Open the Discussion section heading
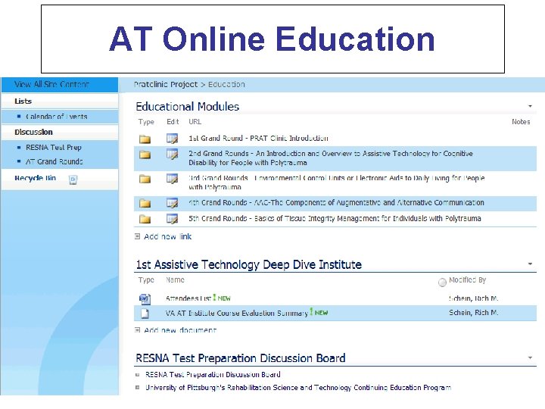The height and width of the screenshot is (409, 545). pos(34,132)
